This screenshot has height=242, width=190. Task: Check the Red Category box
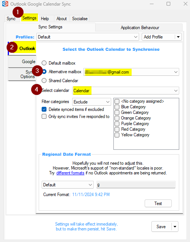point(117,129)
